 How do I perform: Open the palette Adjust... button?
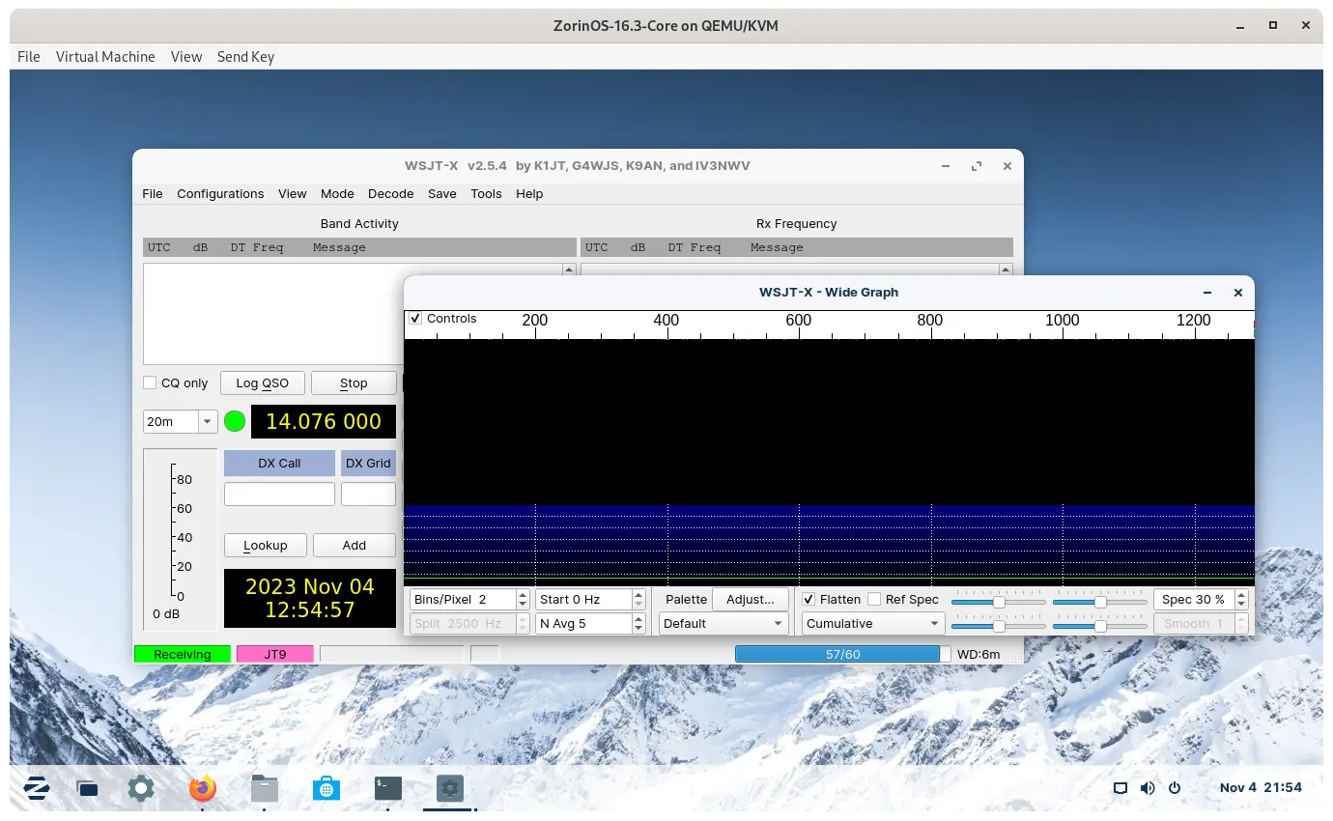point(751,600)
